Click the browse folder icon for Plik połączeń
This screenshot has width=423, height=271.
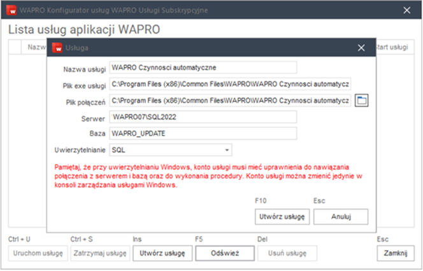tap(362, 101)
